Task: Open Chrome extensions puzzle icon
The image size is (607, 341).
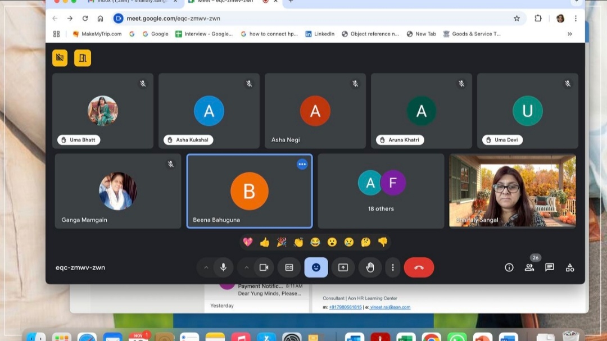Action: tap(538, 18)
